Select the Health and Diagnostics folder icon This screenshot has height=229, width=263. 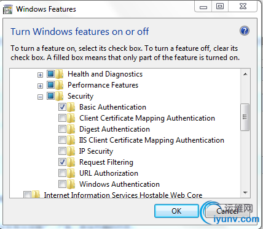coord(60,74)
